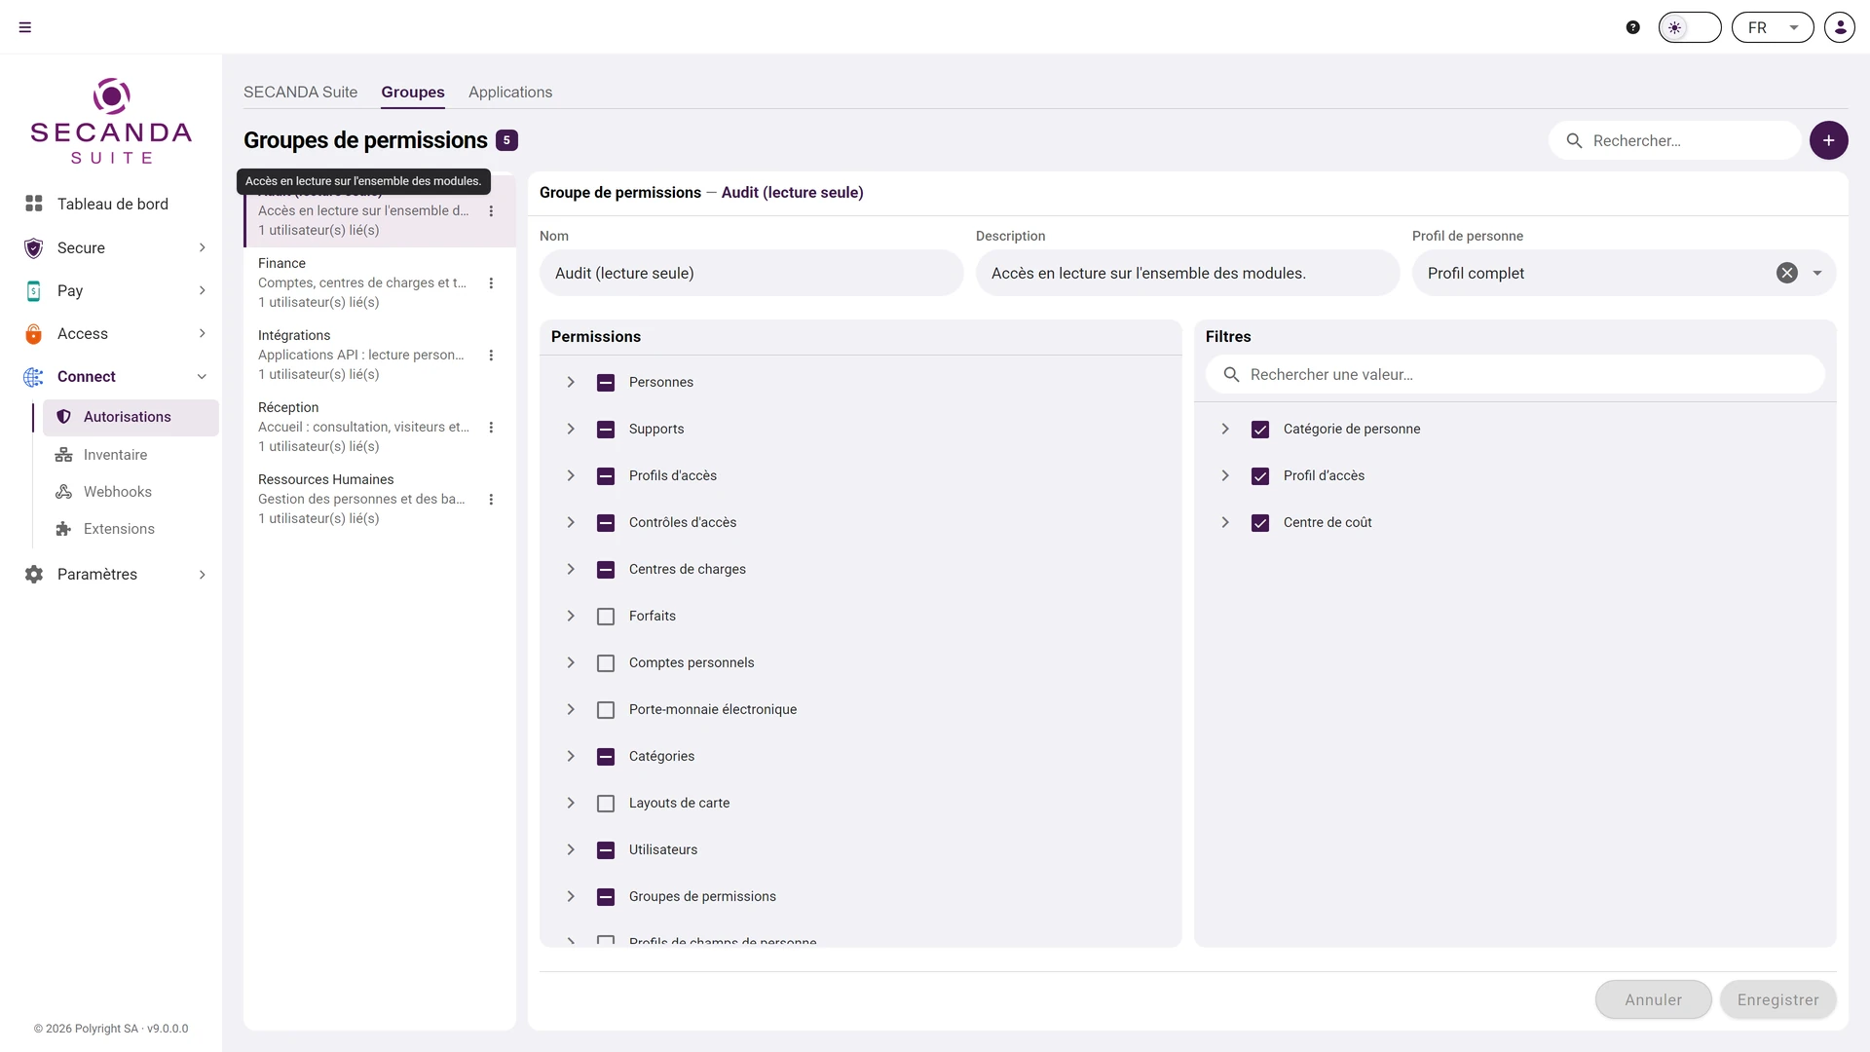Click the Annuler button
Viewport: 1870px width, 1052px height.
tap(1653, 999)
